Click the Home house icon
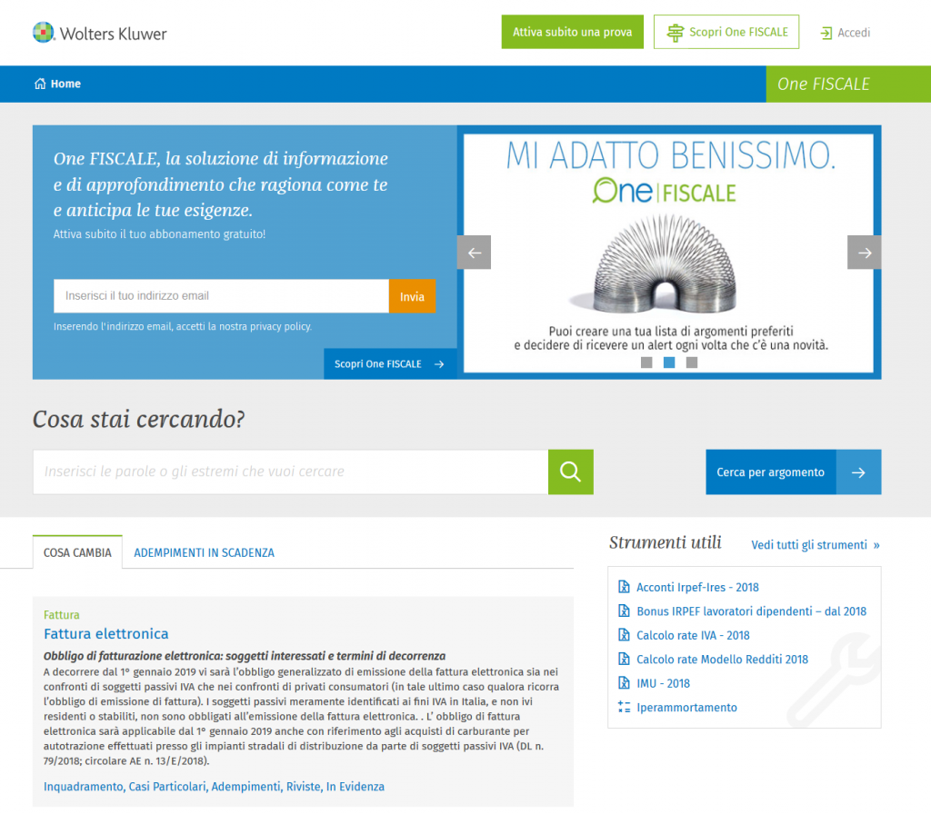Viewport: 931px width, 814px height. tap(40, 84)
